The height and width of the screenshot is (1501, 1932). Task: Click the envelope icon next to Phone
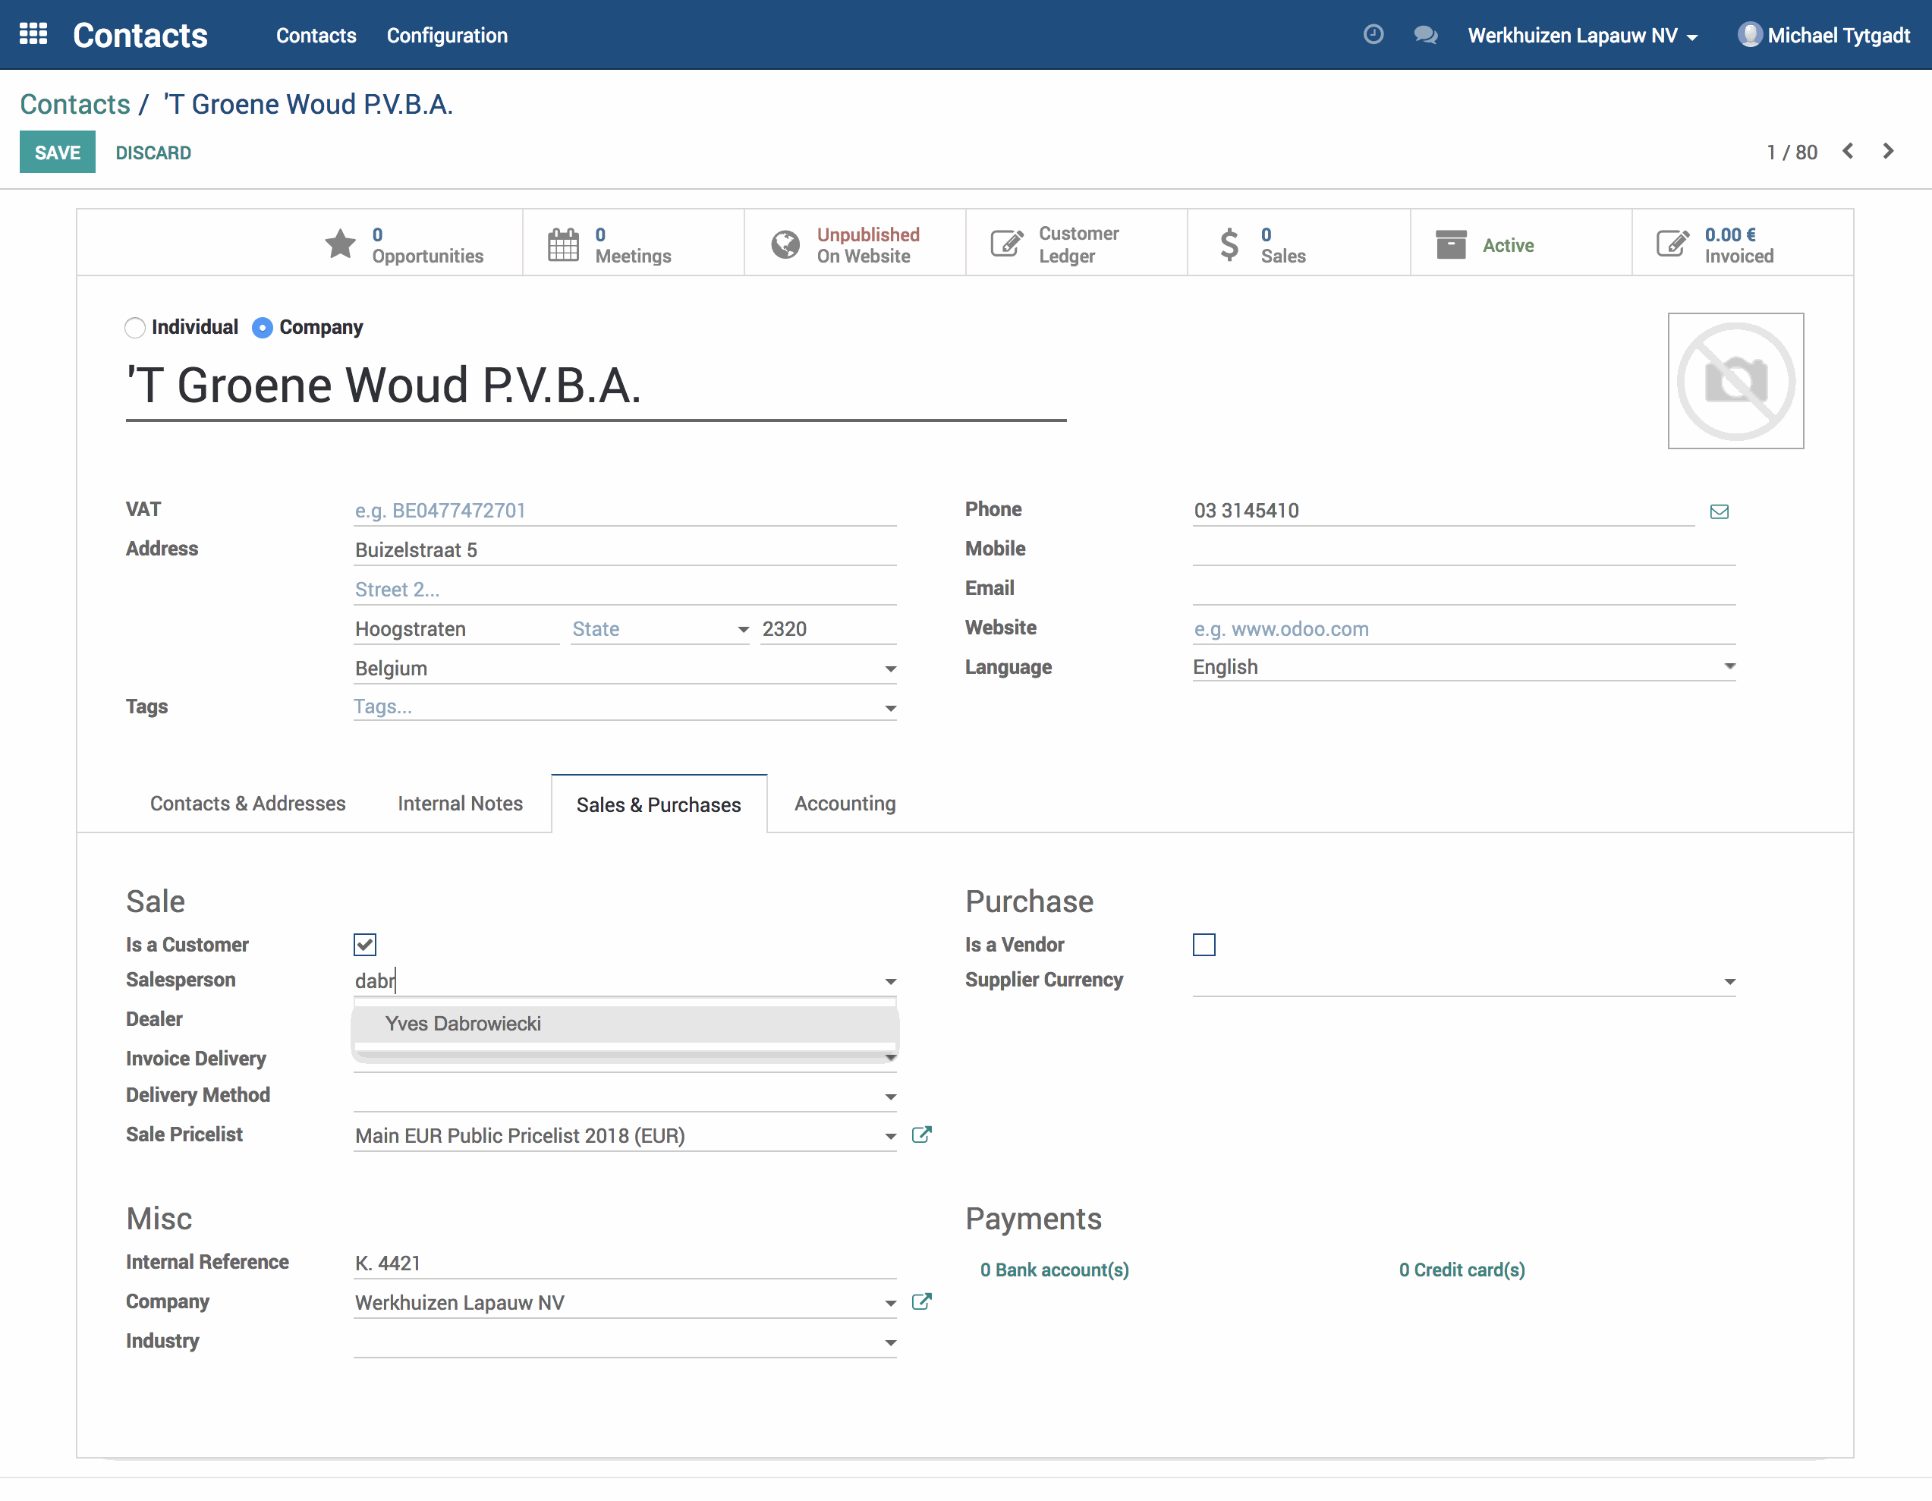click(x=1719, y=511)
